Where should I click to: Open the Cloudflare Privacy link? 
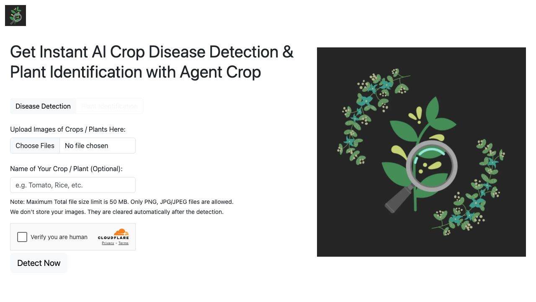coord(108,243)
